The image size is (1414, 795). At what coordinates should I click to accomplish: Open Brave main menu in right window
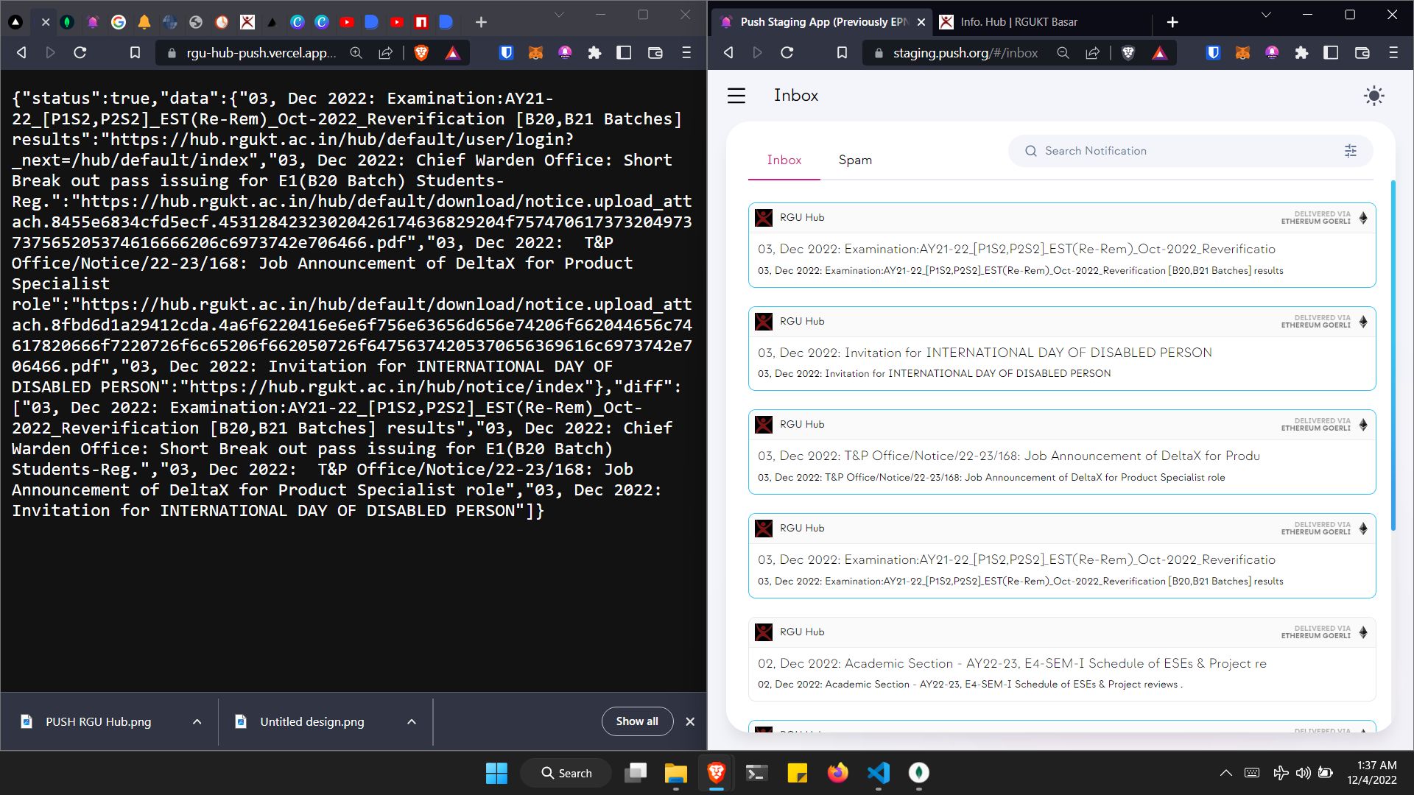(1393, 52)
